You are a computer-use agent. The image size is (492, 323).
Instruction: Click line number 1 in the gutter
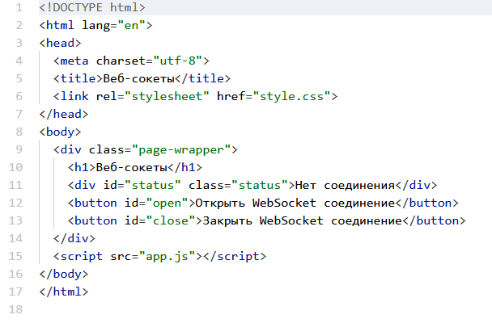pyautogui.click(x=19, y=8)
